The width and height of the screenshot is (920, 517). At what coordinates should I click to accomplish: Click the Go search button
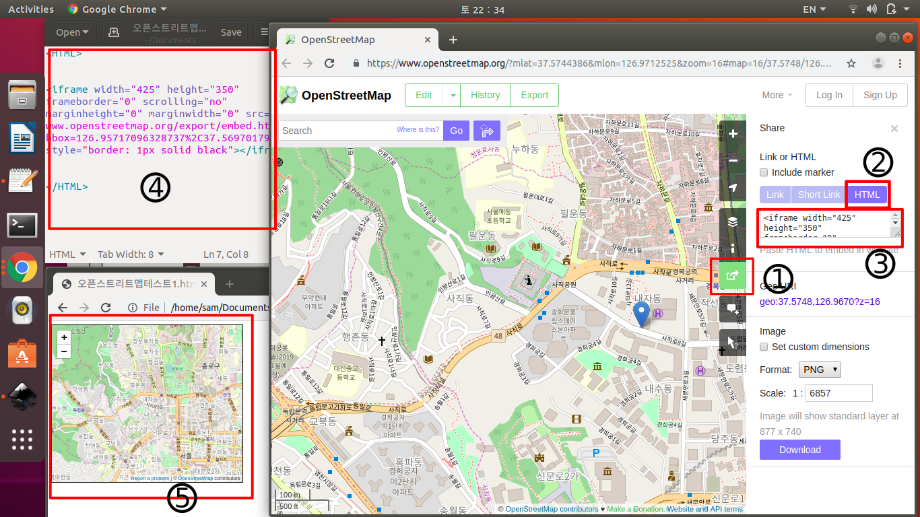point(456,131)
